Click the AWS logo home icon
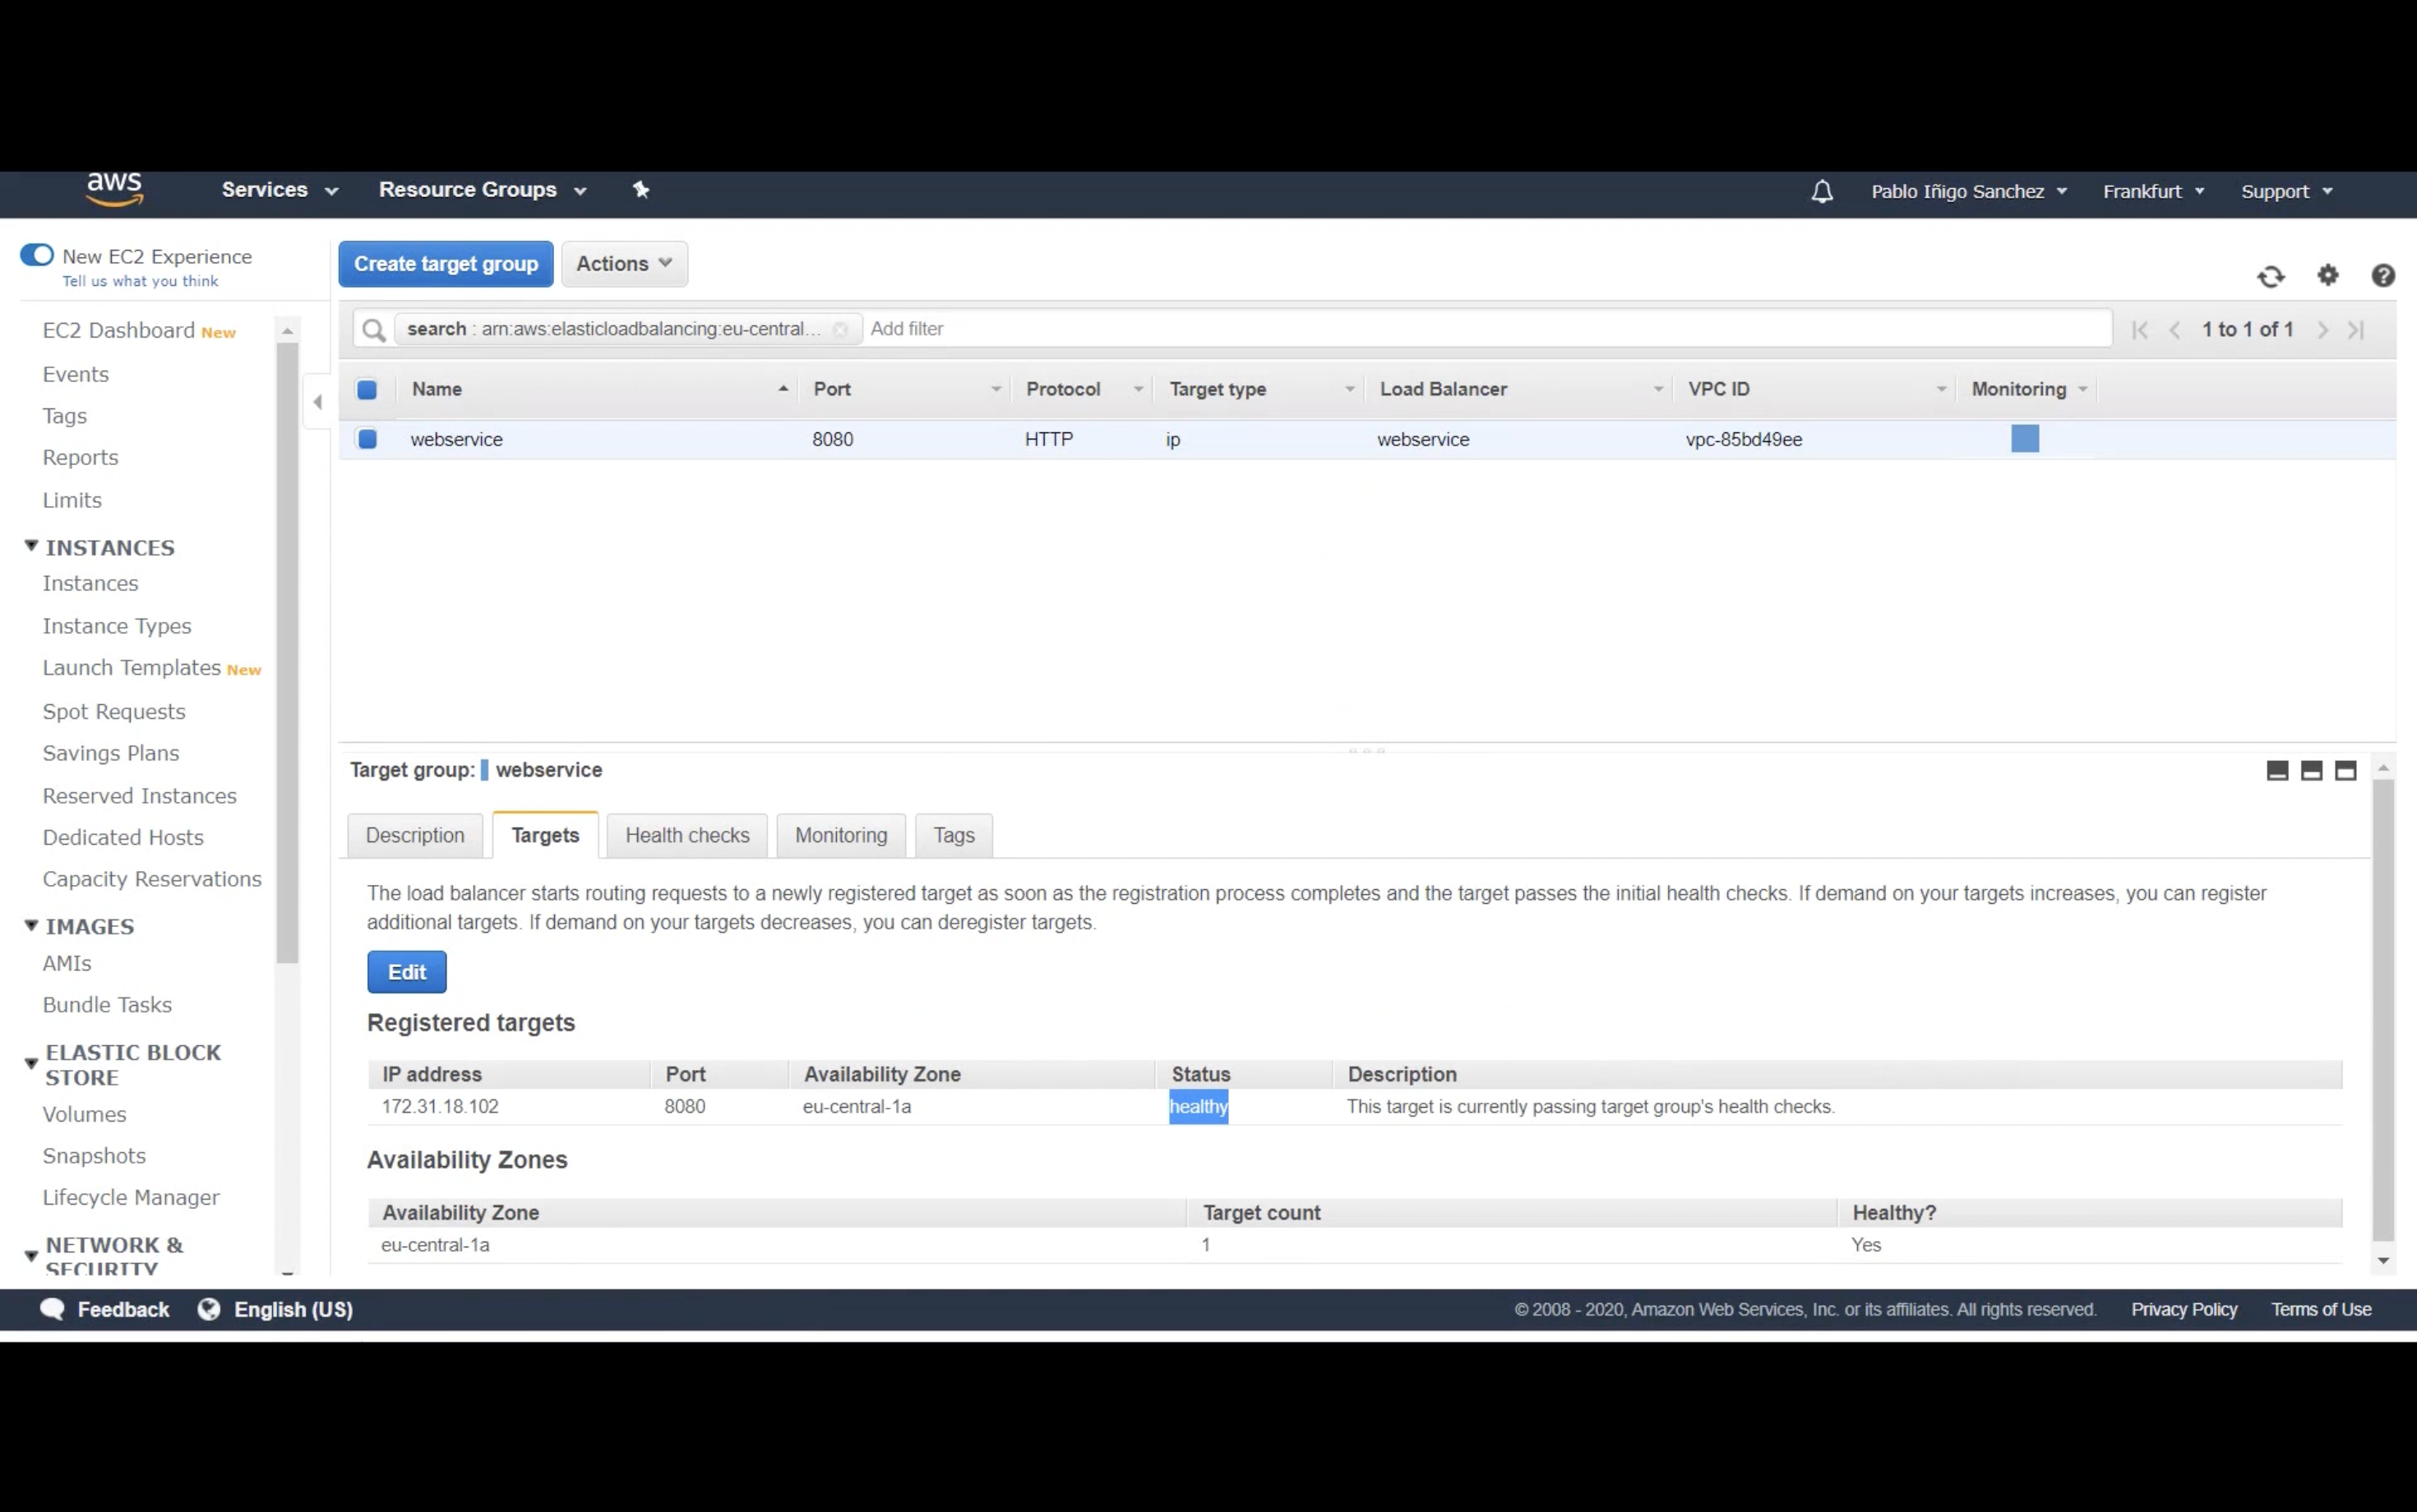Screen dimensions: 2417x1512 (115, 189)
